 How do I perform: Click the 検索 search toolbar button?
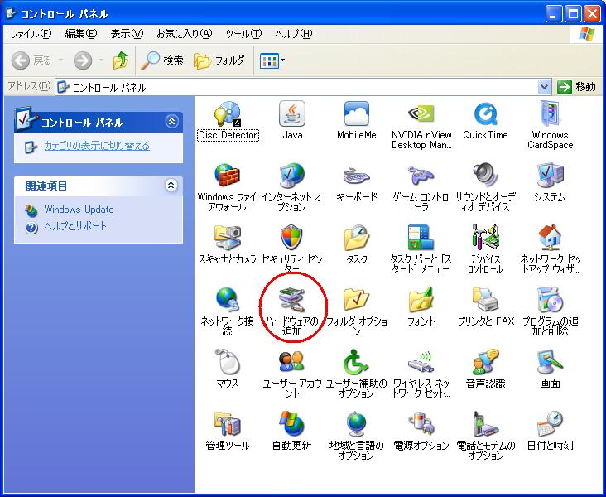pyautogui.click(x=161, y=60)
